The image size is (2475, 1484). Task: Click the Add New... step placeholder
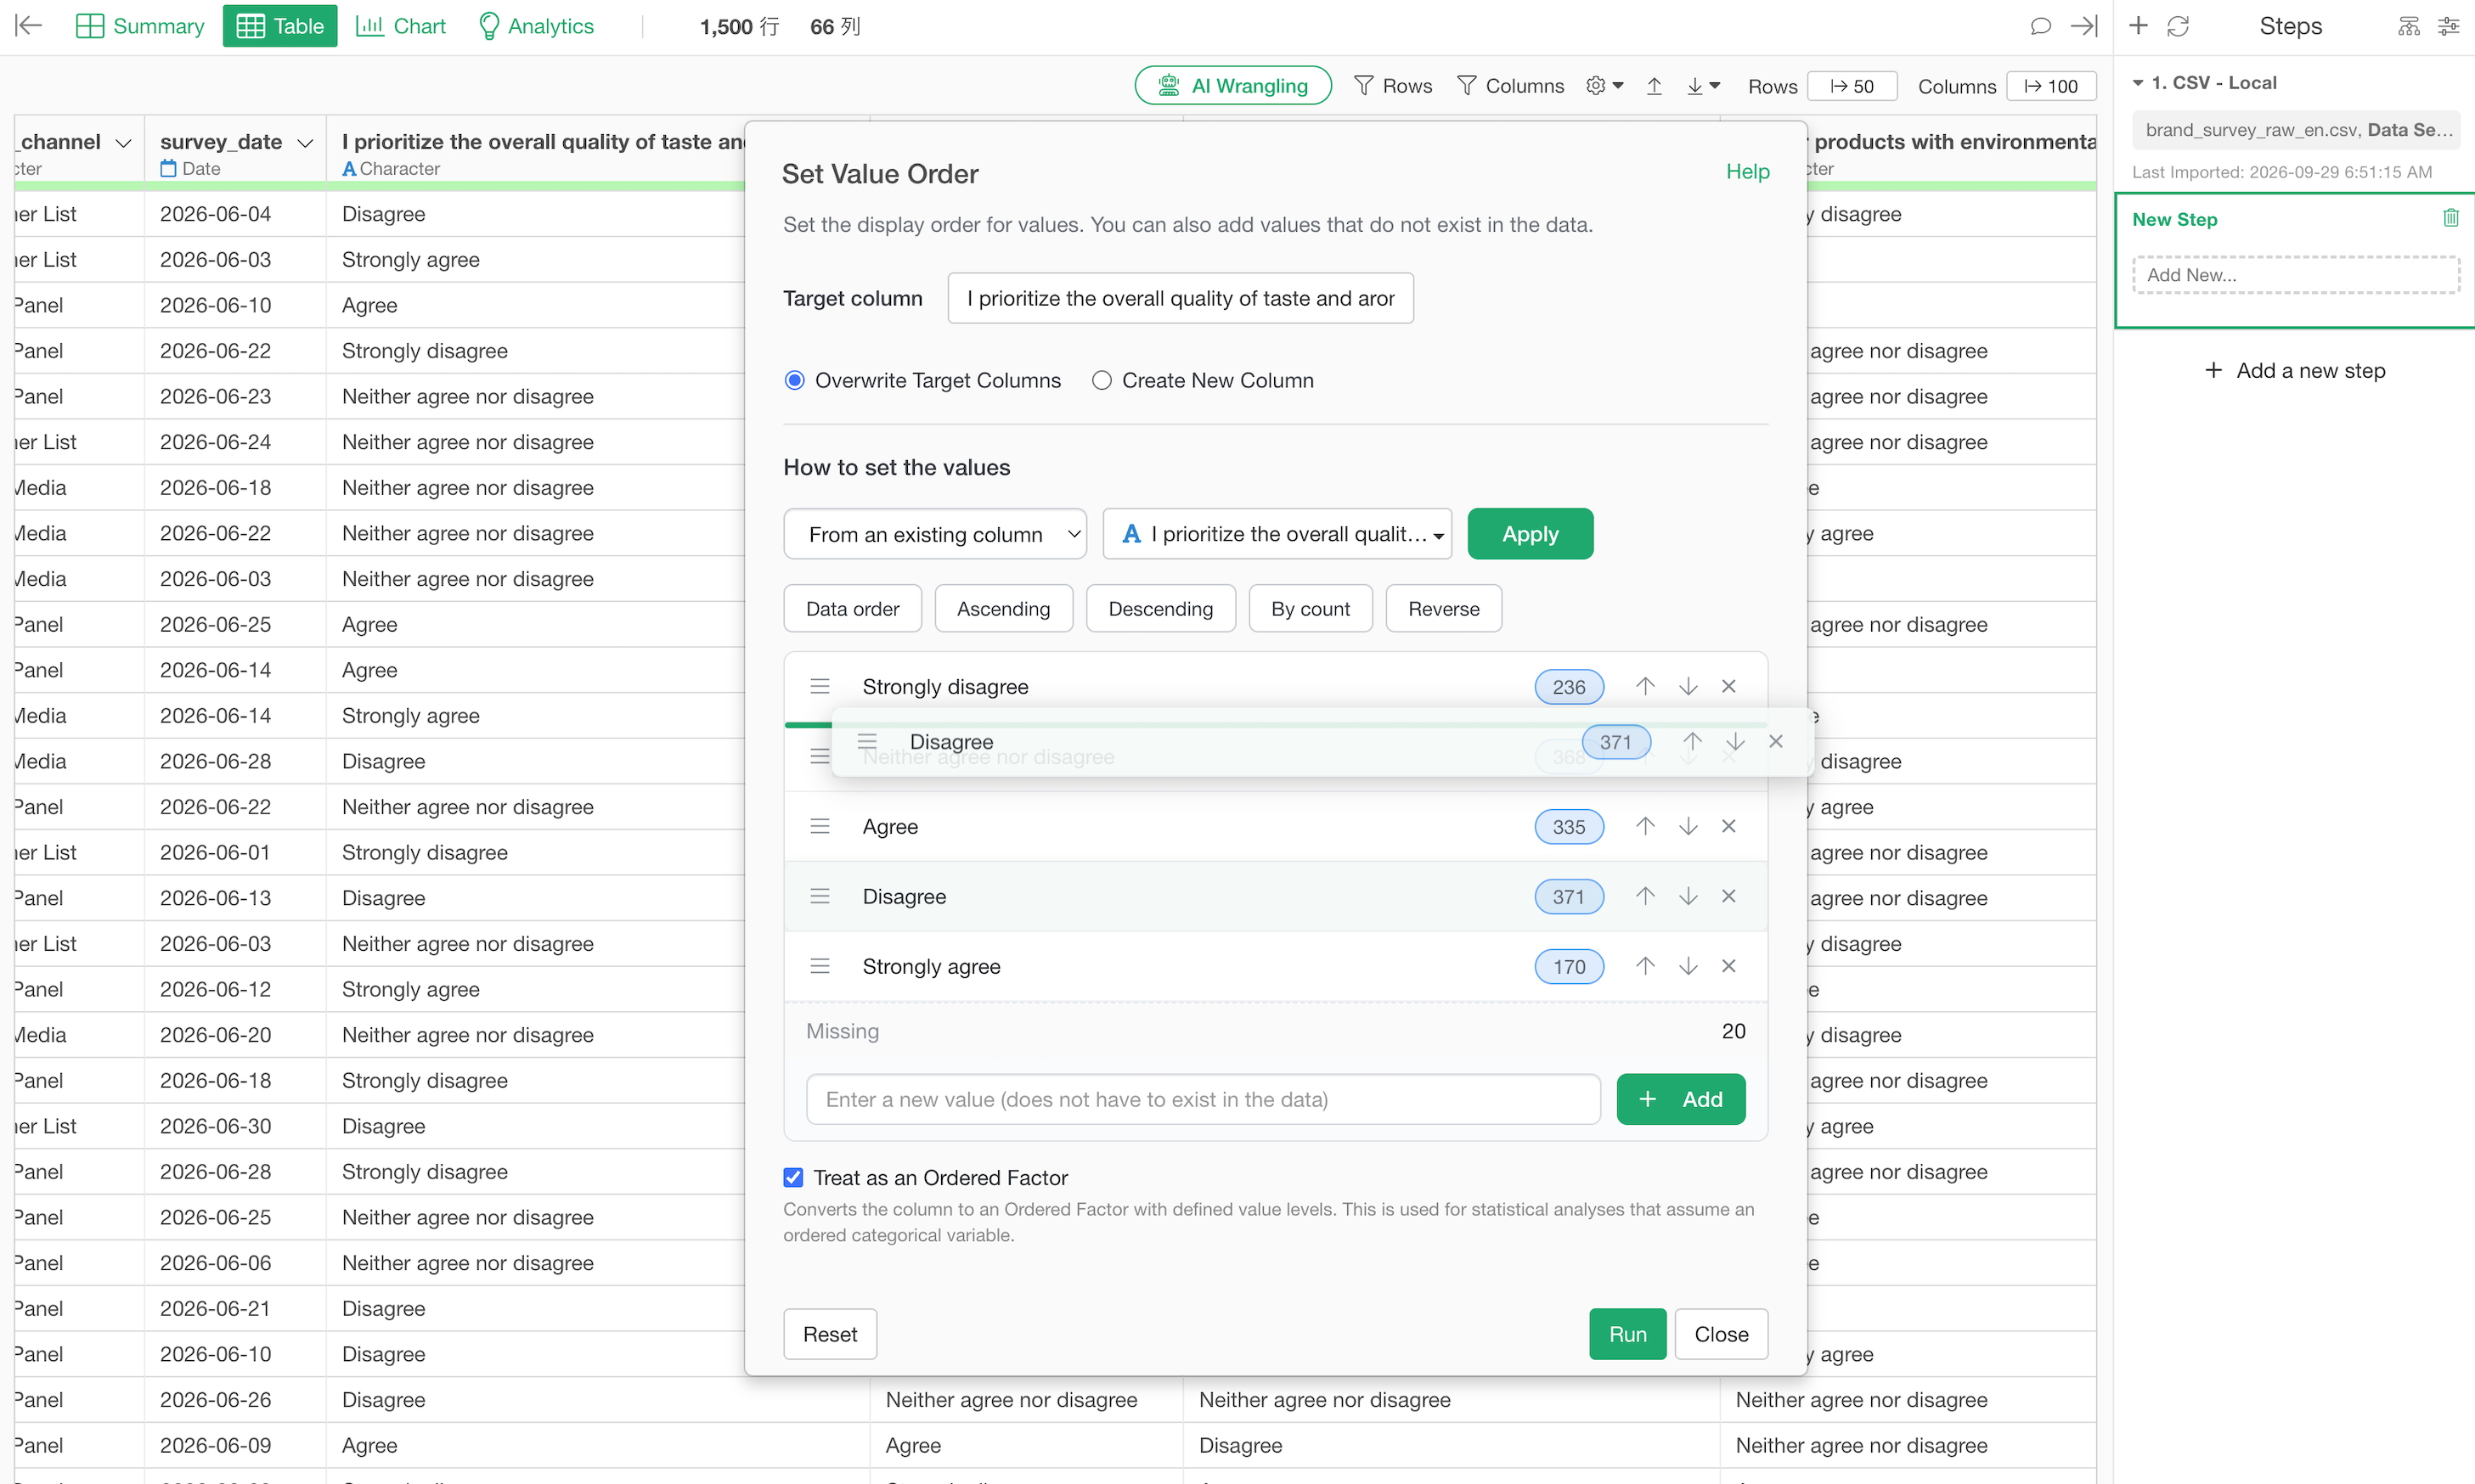point(2295,274)
